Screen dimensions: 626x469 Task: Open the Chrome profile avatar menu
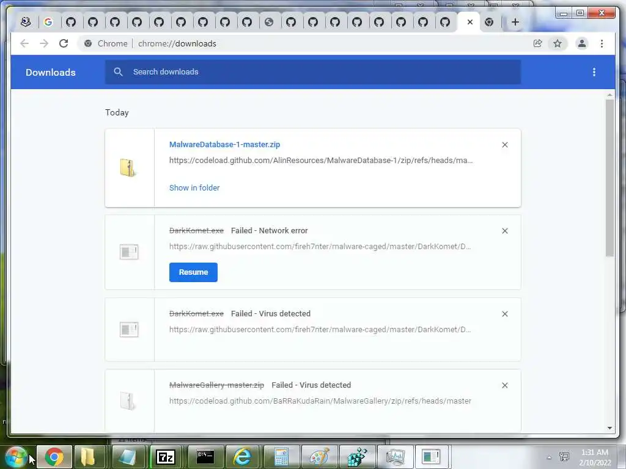[x=582, y=43]
